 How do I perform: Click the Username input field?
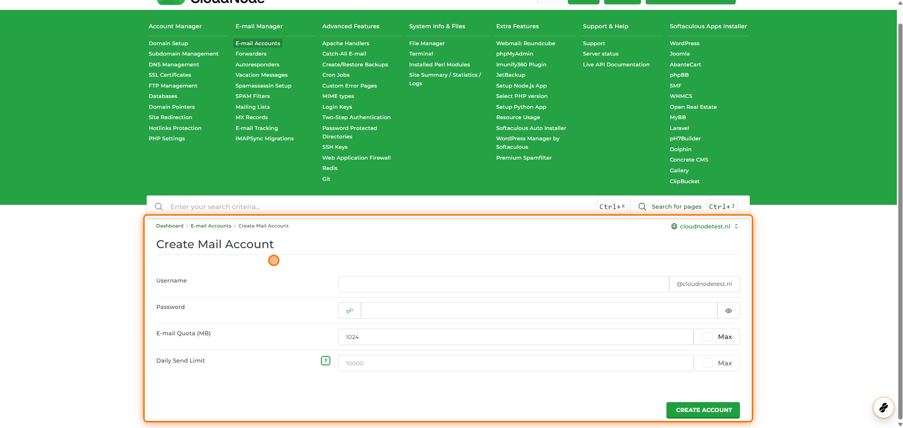tap(503, 284)
